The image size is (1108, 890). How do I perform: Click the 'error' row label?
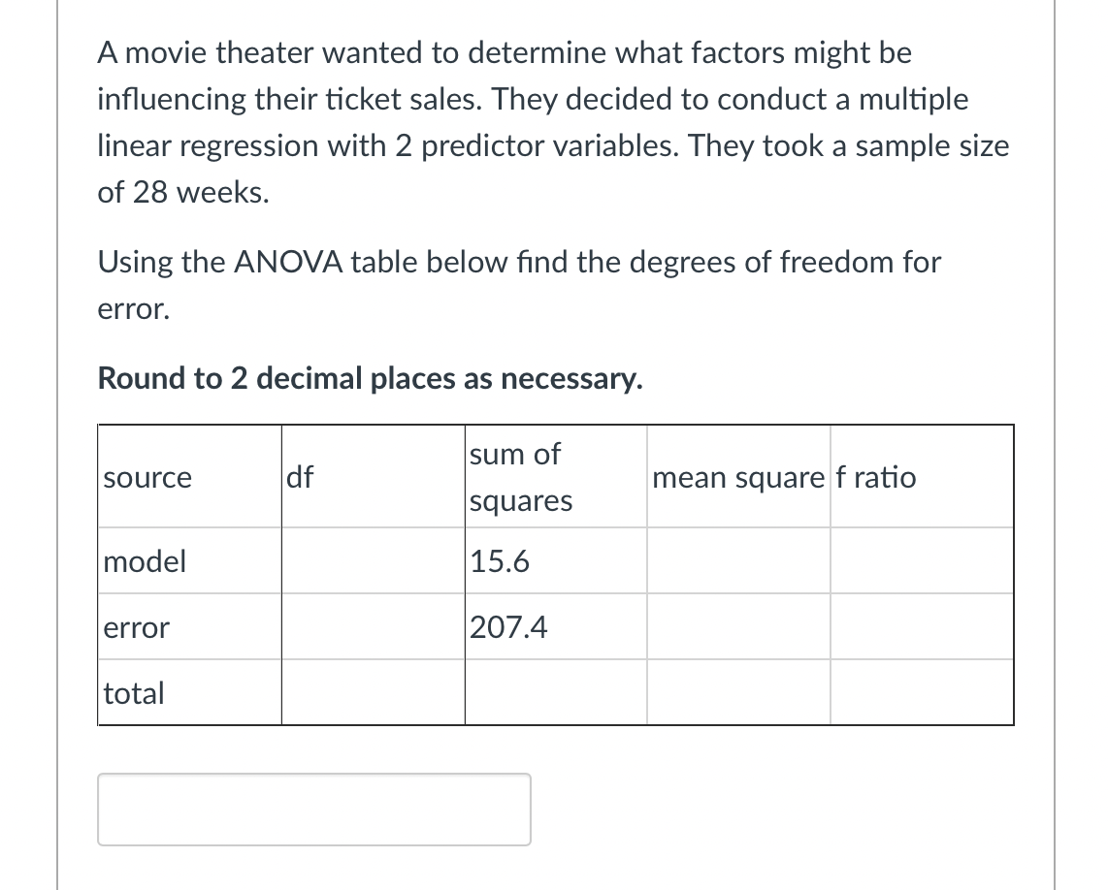[136, 627]
